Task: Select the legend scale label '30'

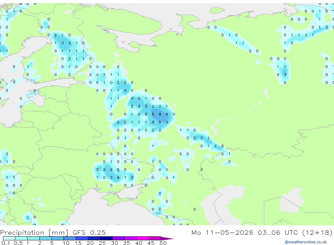Action: tap(114, 243)
